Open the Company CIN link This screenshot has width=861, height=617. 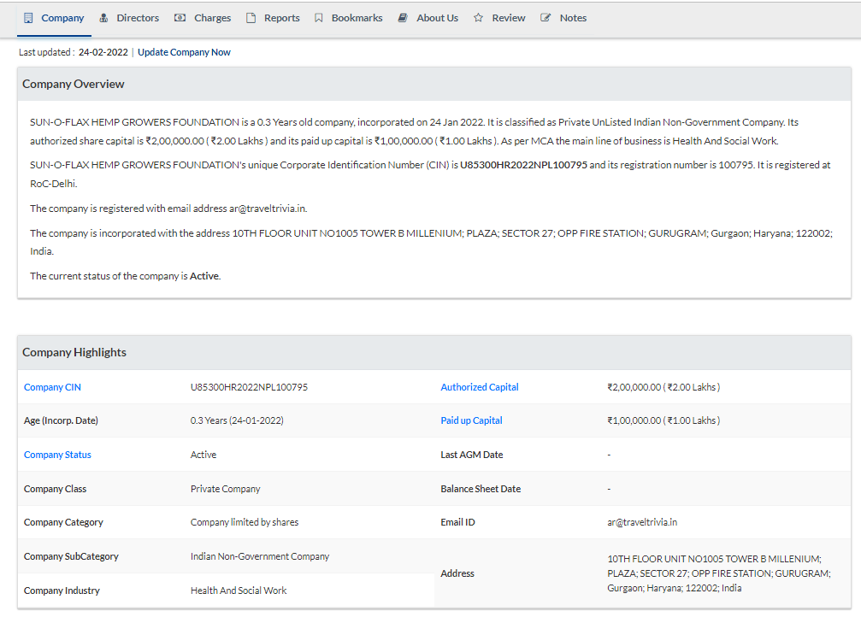pos(52,387)
